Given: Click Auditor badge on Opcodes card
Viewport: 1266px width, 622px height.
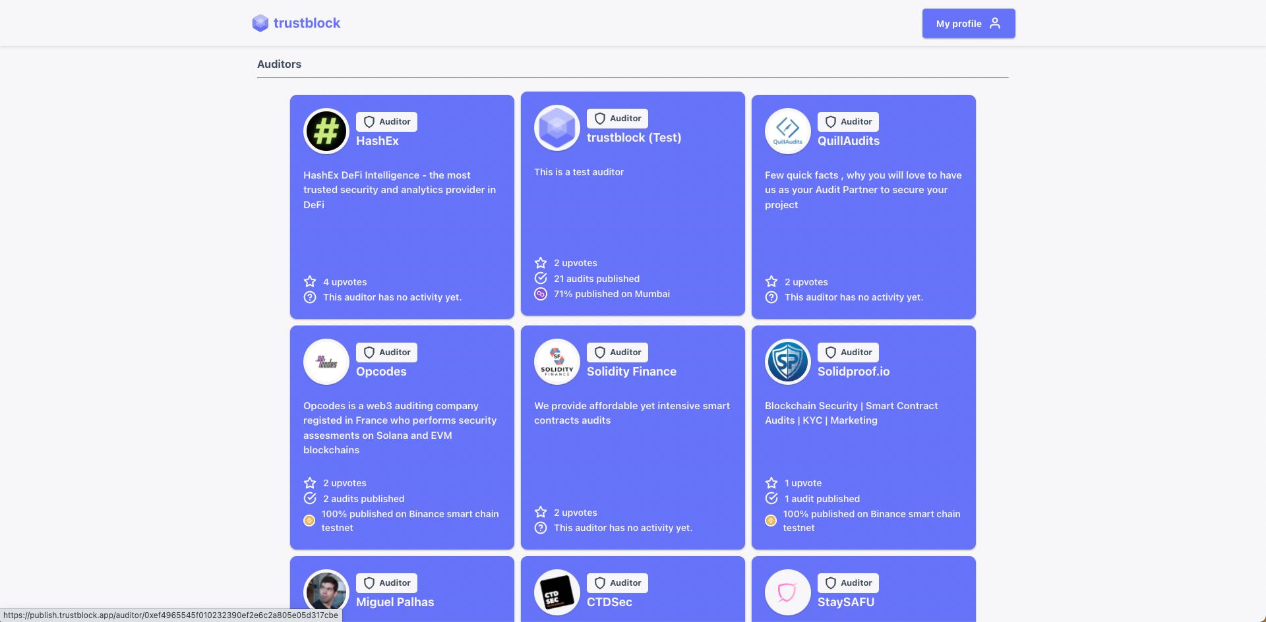Looking at the screenshot, I should [386, 353].
